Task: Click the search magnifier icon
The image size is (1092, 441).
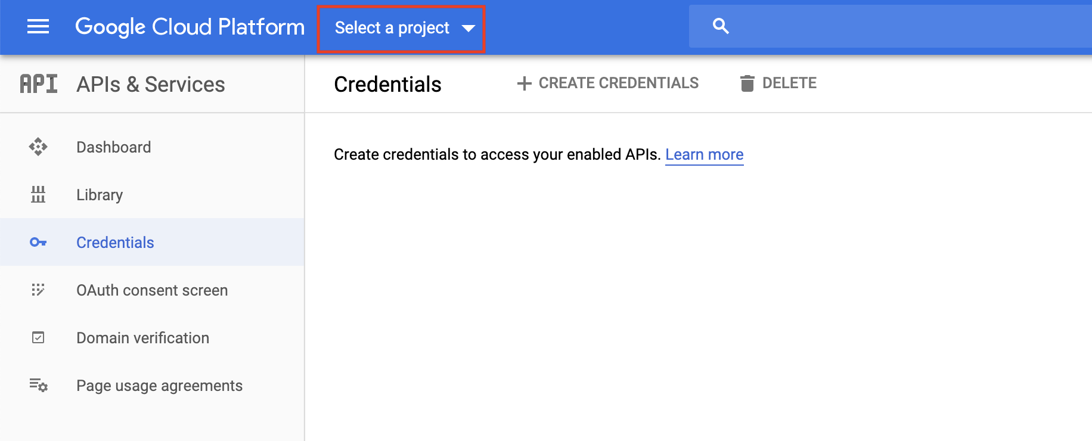Action: [721, 26]
